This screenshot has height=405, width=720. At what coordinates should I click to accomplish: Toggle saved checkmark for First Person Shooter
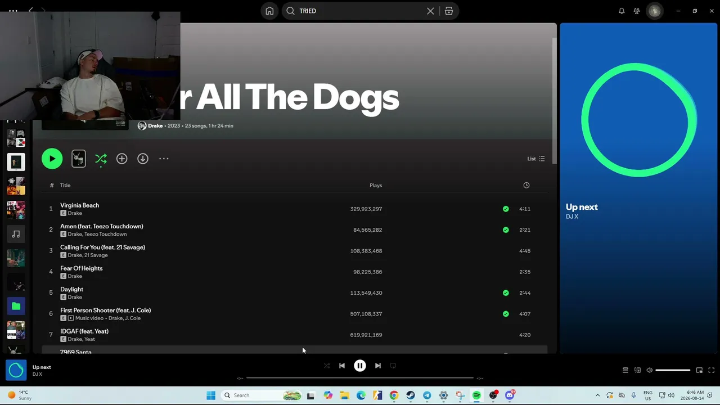pyautogui.click(x=506, y=314)
